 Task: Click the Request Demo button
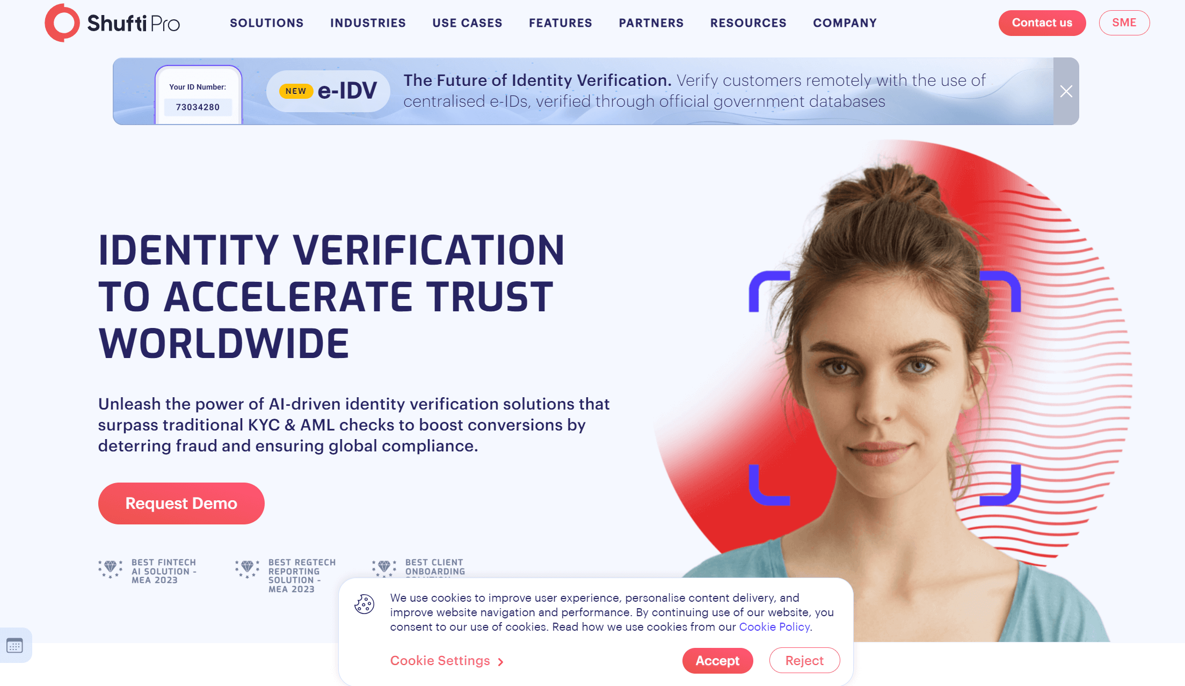(181, 503)
